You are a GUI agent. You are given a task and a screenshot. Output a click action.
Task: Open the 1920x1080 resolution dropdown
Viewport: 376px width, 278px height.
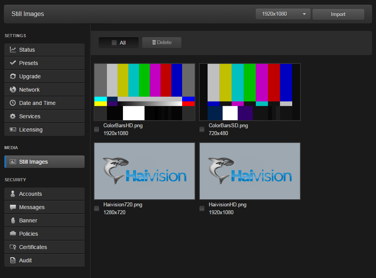(x=283, y=14)
